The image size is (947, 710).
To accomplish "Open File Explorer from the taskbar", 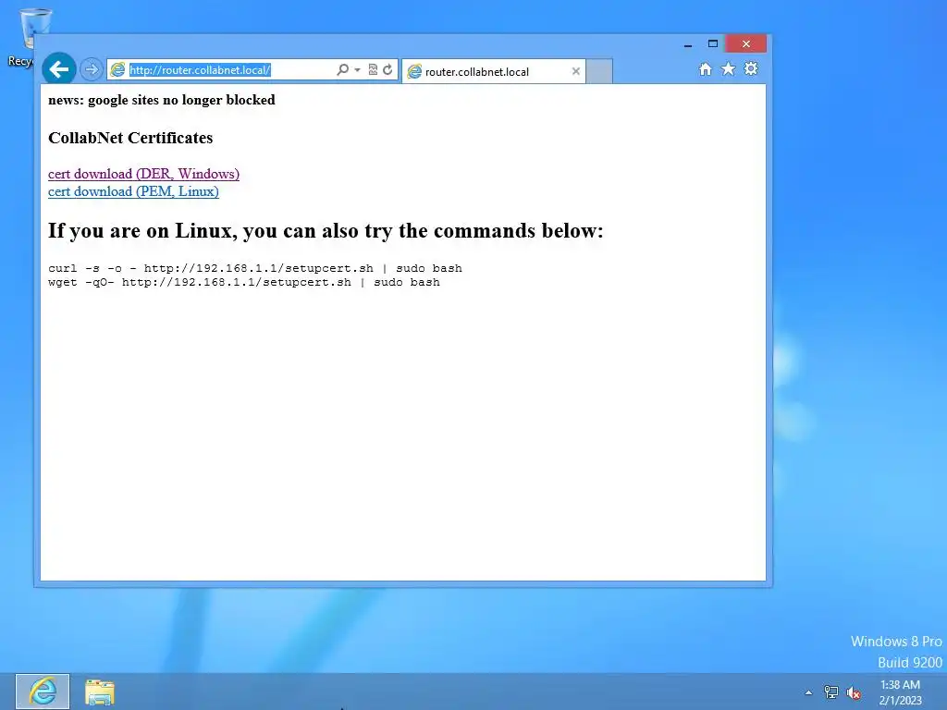I will [100, 692].
